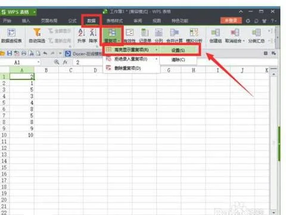
Task: Choose Delete Duplicates (删除重复项) menu item
Action: (x=132, y=68)
